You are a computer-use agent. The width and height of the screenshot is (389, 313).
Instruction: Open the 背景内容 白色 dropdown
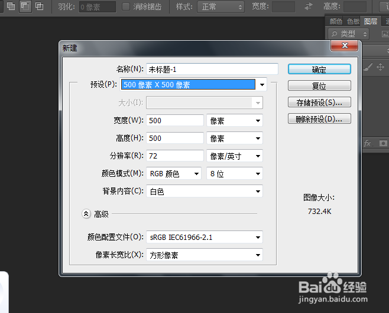click(205, 191)
